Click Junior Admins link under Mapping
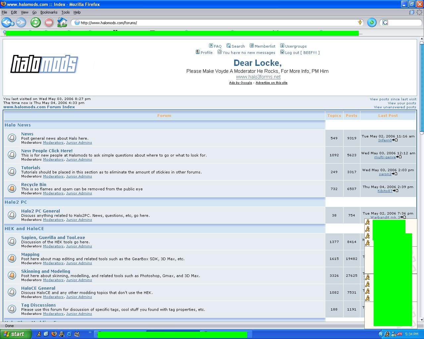The width and height of the screenshot is (424, 339). coord(79,263)
